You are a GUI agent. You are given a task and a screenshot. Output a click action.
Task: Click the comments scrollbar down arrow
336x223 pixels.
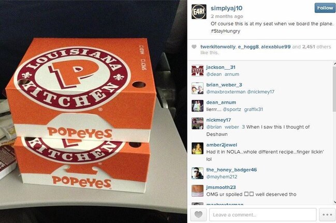click(x=334, y=202)
